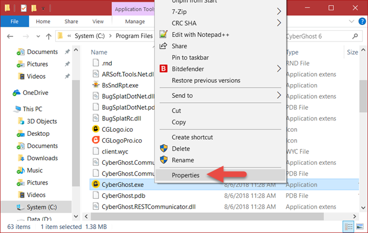Viewport: 368px width, 233px height.
Task: Expand the 7-Zip submenu arrow
Action: tap(279, 11)
